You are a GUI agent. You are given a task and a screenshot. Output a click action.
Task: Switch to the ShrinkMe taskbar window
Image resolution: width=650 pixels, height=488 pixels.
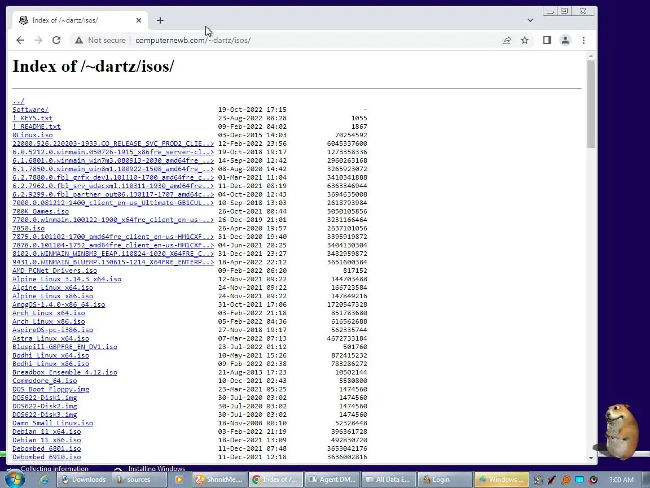tap(219, 480)
